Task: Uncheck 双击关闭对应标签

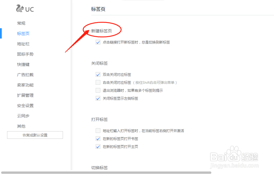Action: [98, 74]
